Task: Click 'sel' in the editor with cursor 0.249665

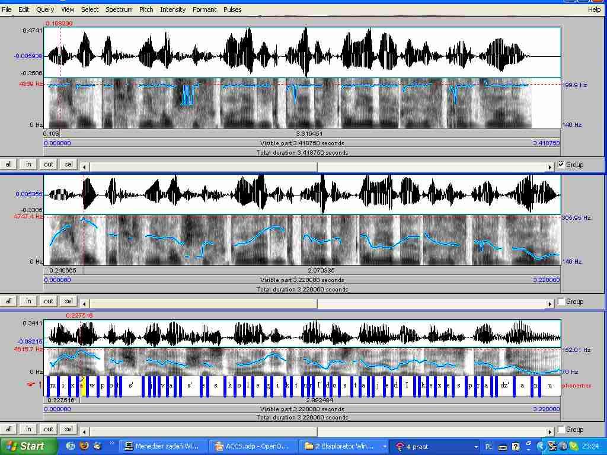Action: point(69,301)
